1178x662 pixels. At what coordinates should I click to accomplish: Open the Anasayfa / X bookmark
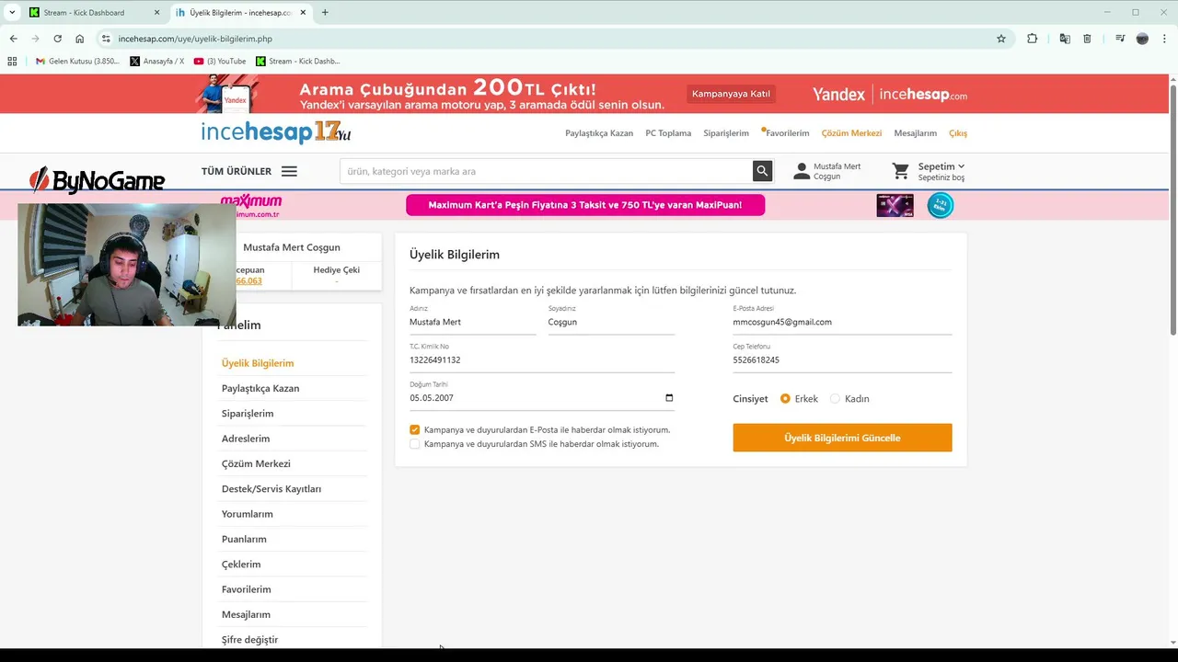pos(157,61)
